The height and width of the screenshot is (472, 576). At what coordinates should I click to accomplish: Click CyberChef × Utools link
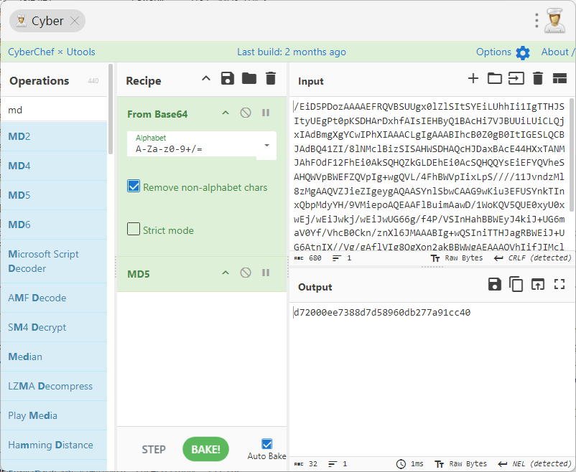[52, 52]
